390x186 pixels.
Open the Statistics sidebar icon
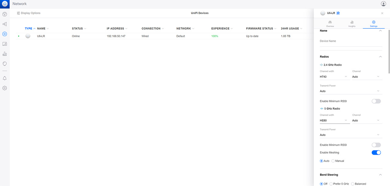(x=5, y=54)
